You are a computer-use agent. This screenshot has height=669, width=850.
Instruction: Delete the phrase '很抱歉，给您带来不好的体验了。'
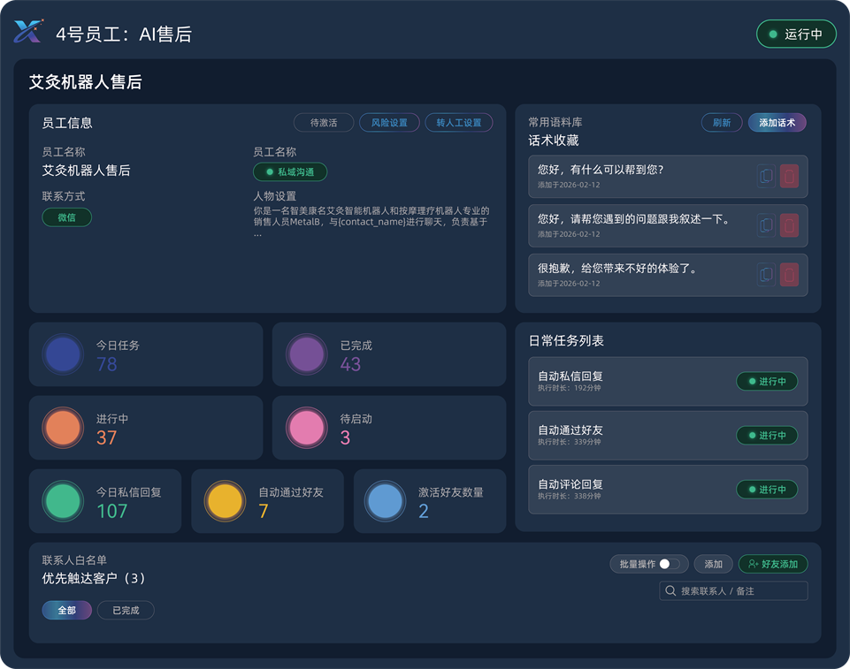pyautogui.click(x=789, y=275)
